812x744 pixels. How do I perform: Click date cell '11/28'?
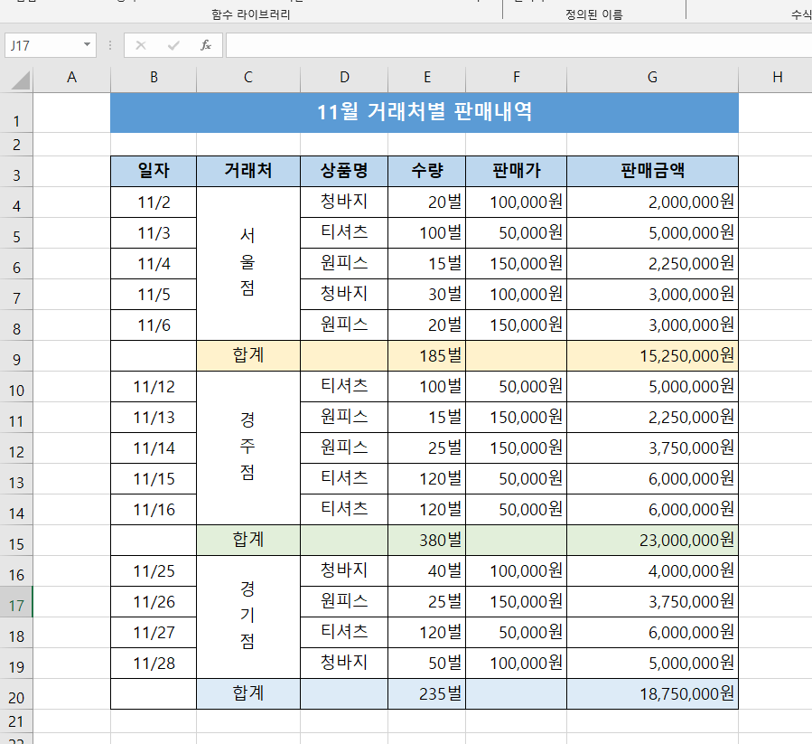tap(154, 664)
